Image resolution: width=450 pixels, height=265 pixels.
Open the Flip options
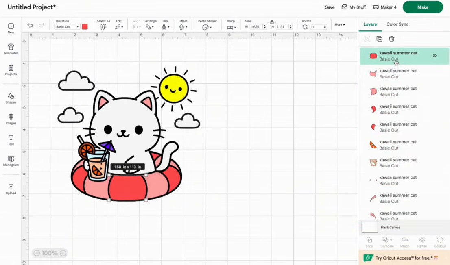(165, 27)
